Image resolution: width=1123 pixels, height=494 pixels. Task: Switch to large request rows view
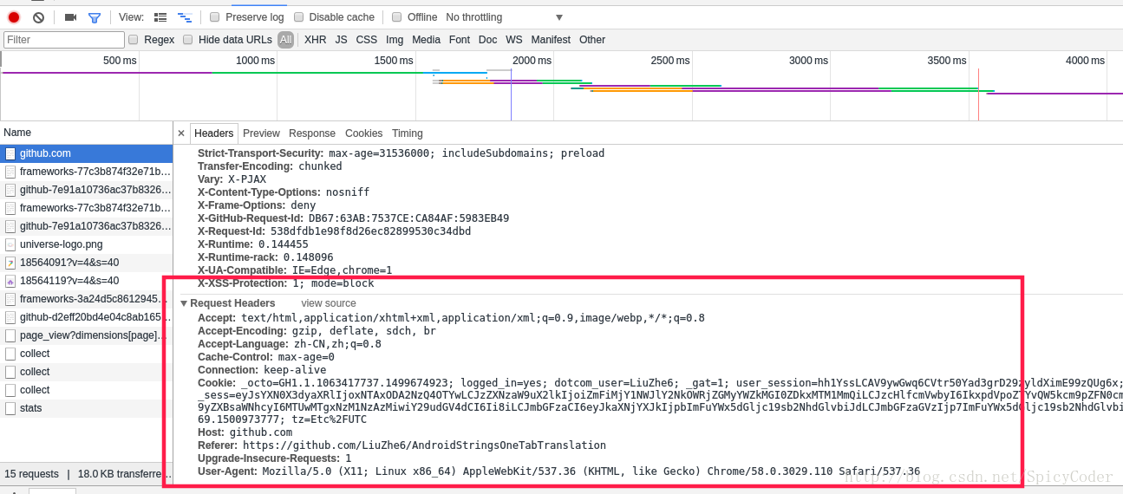(x=160, y=17)
